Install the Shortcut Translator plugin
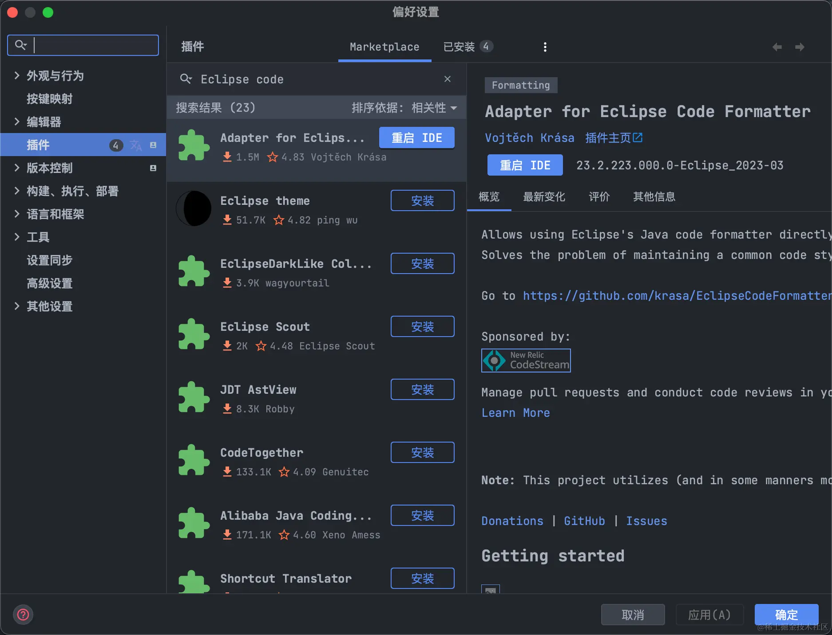The image size is (832, 635). 423,579
